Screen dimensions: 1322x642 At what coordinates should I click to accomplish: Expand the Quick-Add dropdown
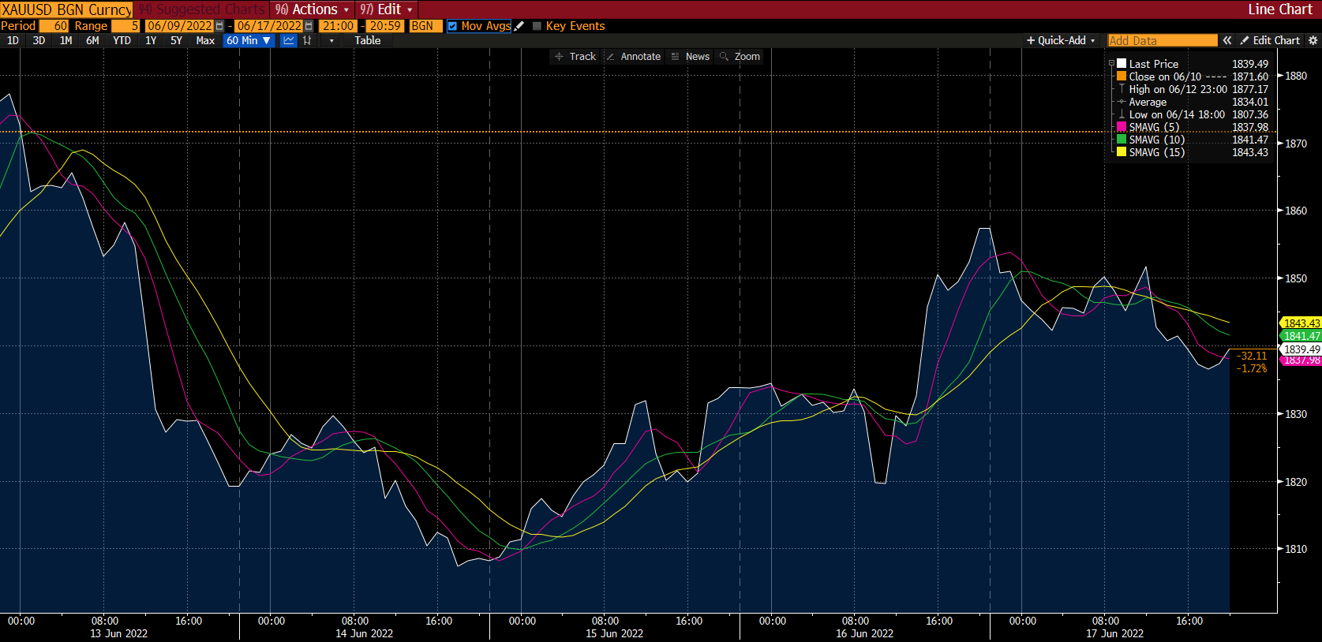pyautogui.click(x=1061, y=40)
